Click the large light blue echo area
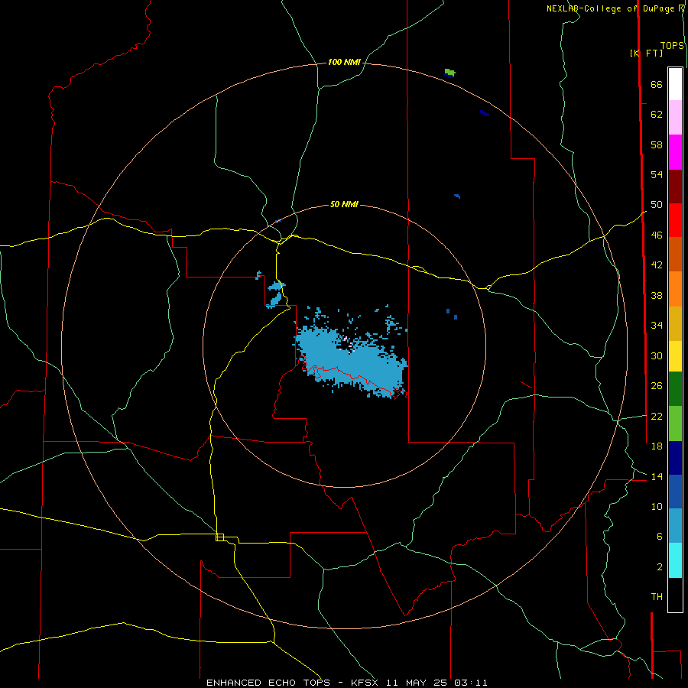 (351, 362)
